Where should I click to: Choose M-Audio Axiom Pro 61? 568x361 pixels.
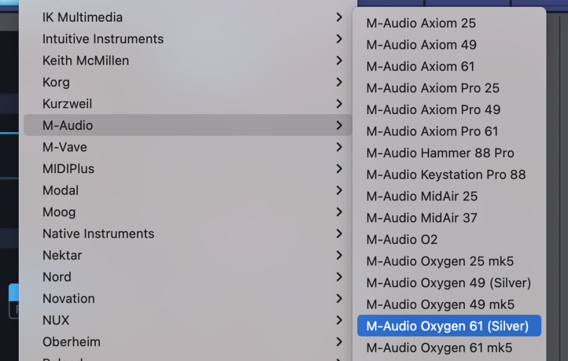click(x=432, y=132)
